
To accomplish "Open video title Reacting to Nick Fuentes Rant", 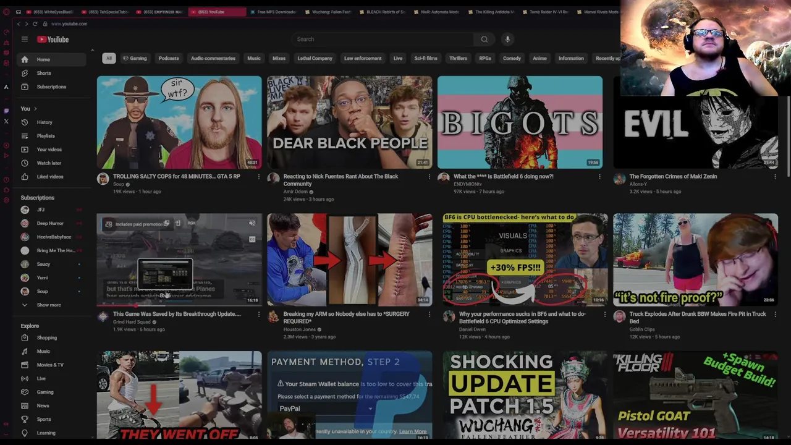I will (x=341, y=180).
